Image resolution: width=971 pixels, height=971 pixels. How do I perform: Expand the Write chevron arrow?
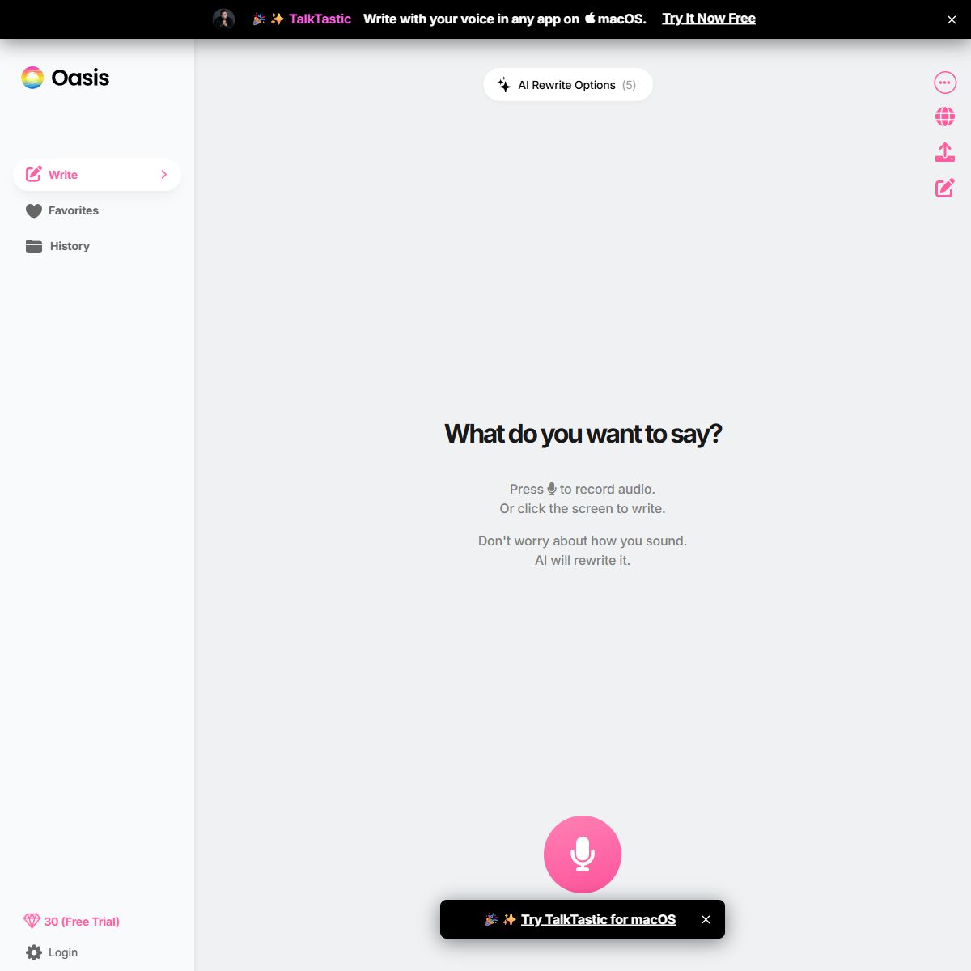point(163,174)
